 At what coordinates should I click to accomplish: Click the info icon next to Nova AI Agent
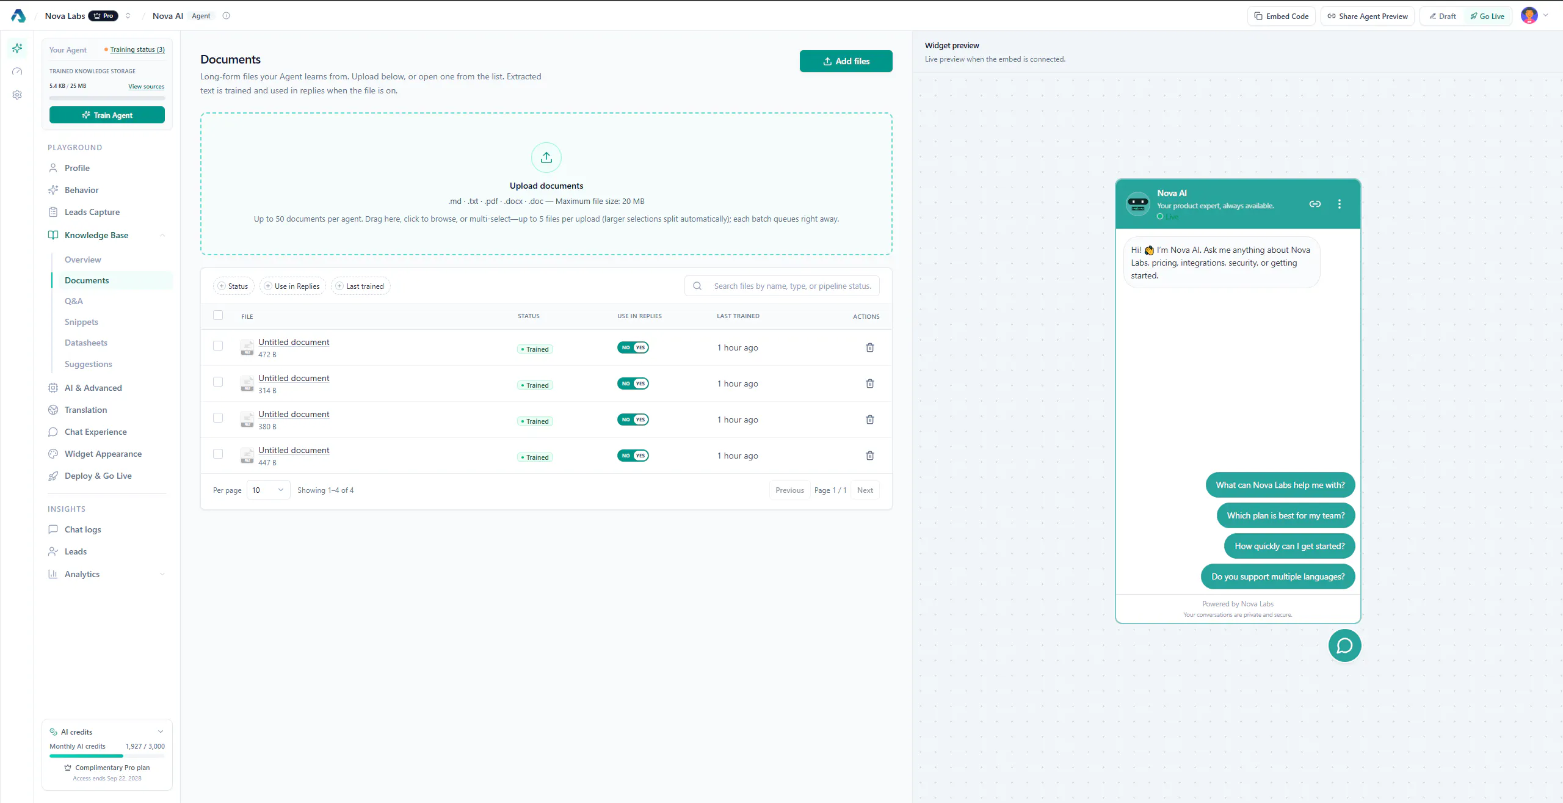coord(226,16)
